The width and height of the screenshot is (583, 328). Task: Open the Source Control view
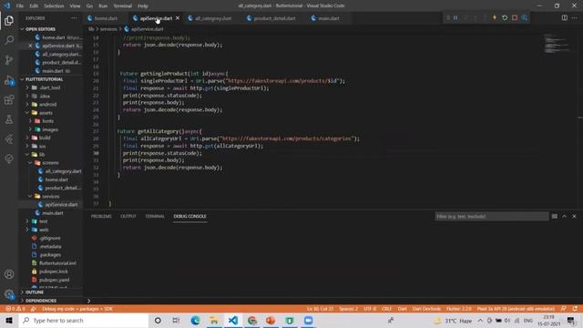click(9, 59)
